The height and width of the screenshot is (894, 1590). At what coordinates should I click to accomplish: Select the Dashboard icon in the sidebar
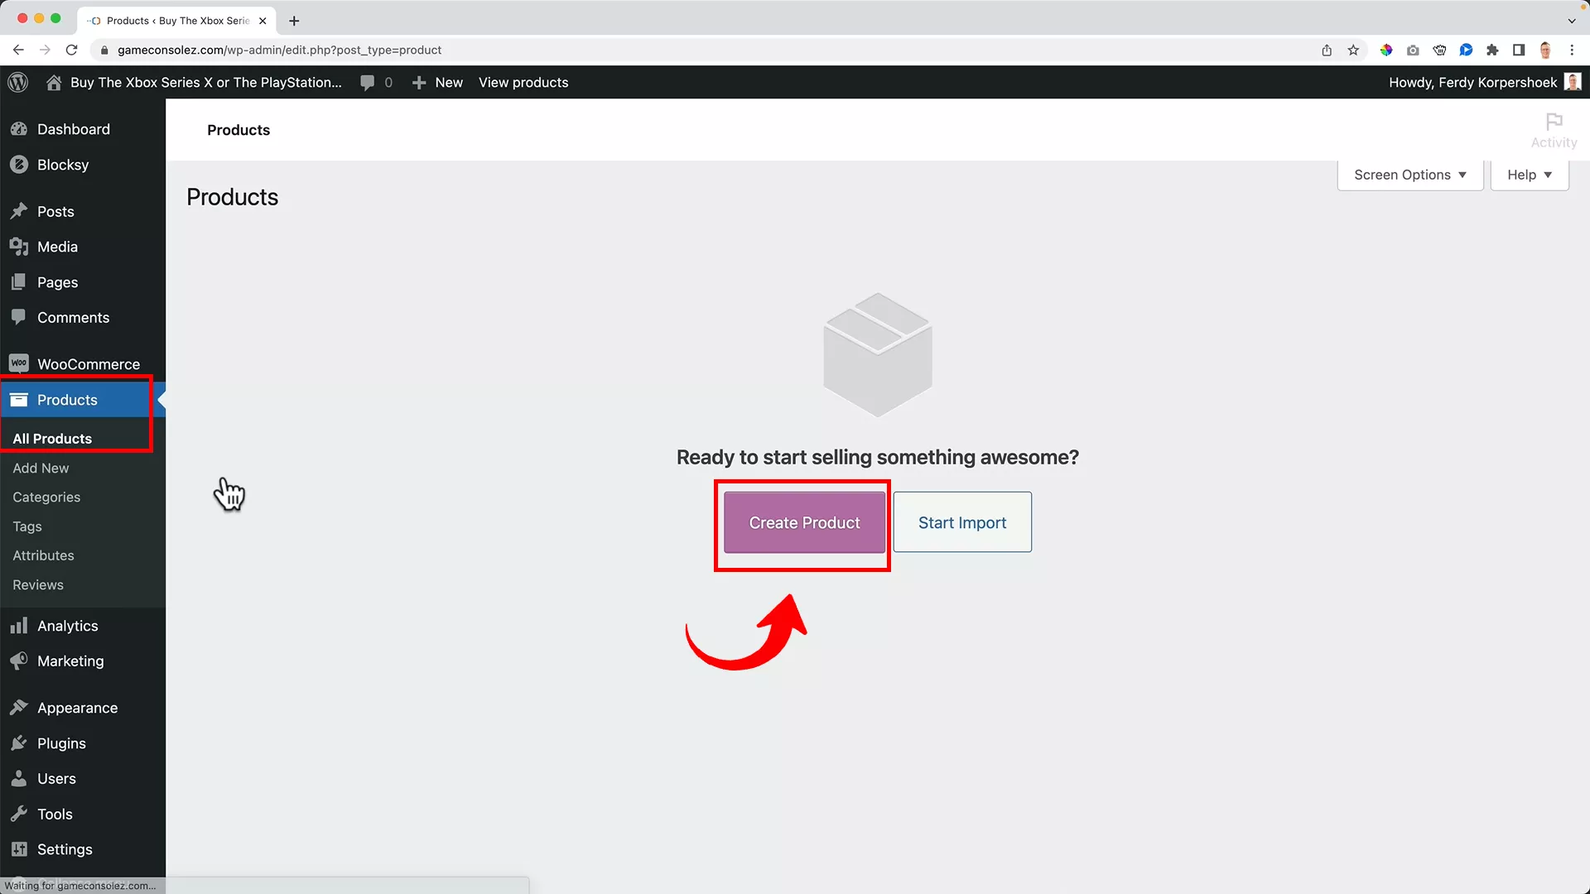point(19,129)
